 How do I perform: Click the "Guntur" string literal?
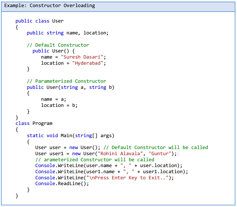[160, 154]
